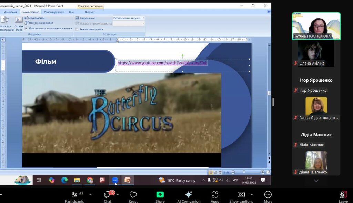Screen dimensions: 353x203
Task: Open Windows Task View on taskbar
Action: 39,180
